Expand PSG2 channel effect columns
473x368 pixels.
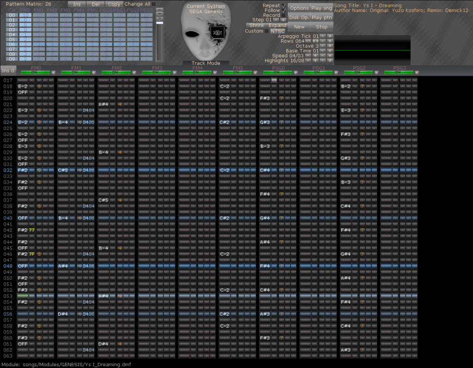376,73
